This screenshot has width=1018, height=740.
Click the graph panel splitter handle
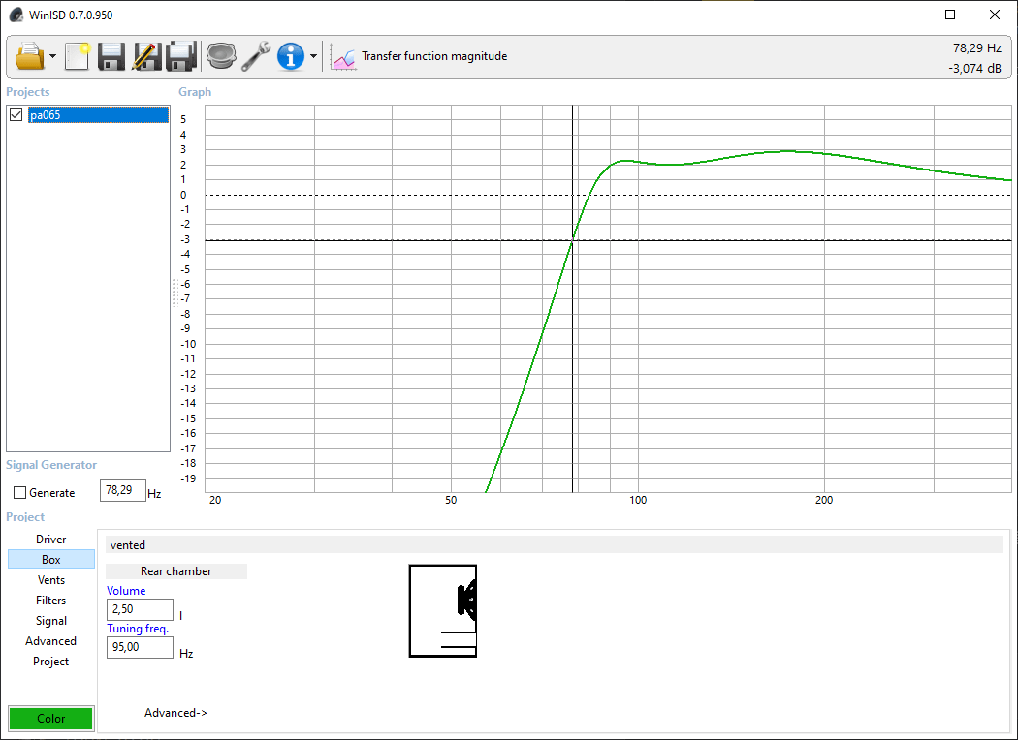tap(175, 292)
